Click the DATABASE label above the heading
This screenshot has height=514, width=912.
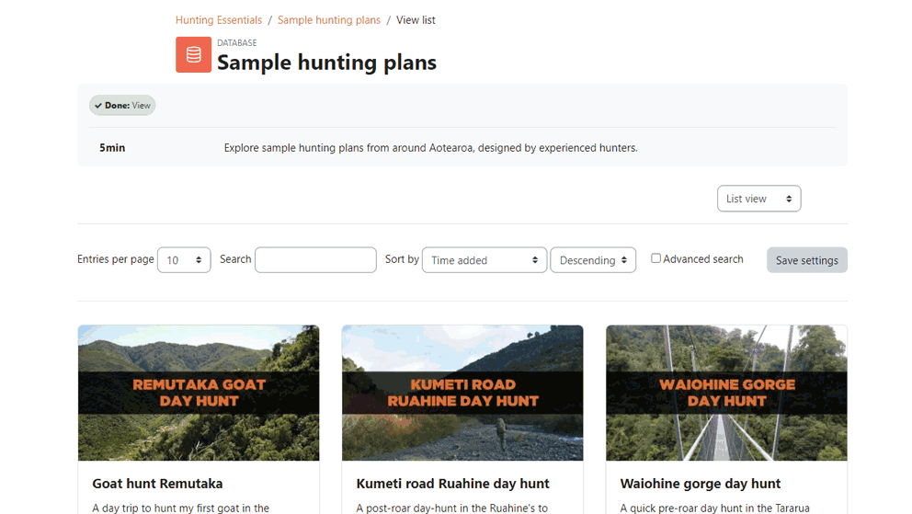click(236, 43)
